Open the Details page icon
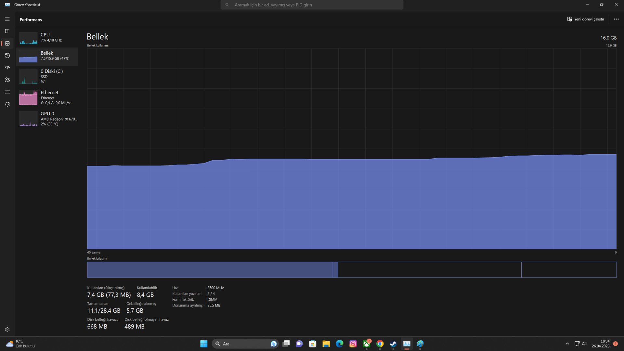 click(7, 92)
